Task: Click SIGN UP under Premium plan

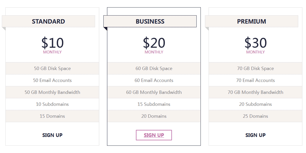Action: 255,135
